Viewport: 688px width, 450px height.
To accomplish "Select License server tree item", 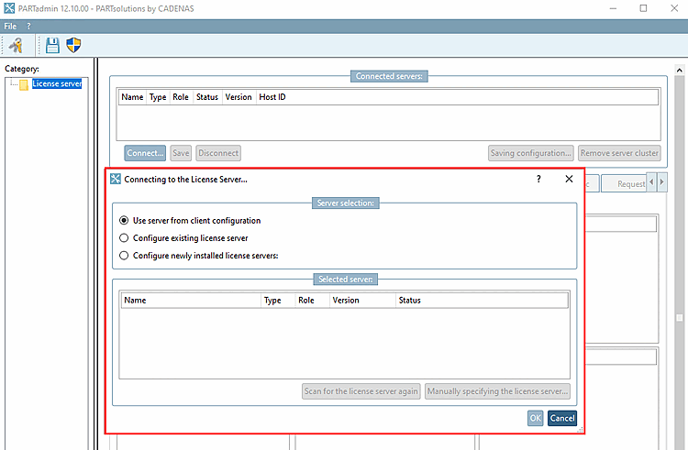I will tap(57, 83).
